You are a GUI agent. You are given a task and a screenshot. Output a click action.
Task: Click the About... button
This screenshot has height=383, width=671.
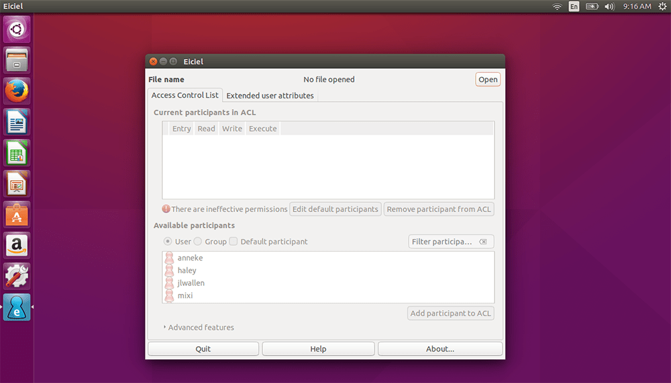click(x=440, y=349)
